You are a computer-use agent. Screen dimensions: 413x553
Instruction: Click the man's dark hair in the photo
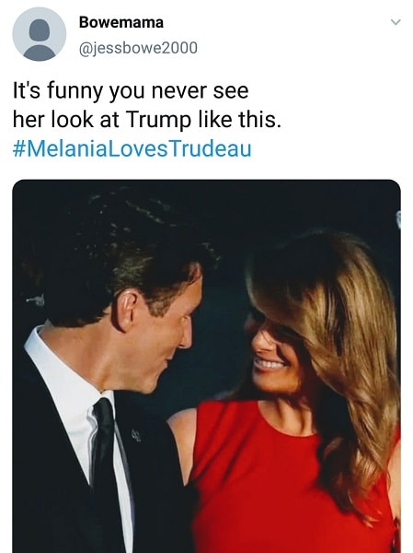(x=116, y=247)
